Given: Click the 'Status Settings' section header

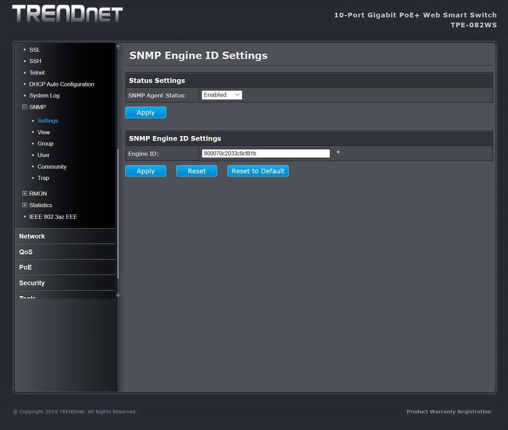Looking at the screenshot, I should [x=157, y=80].
